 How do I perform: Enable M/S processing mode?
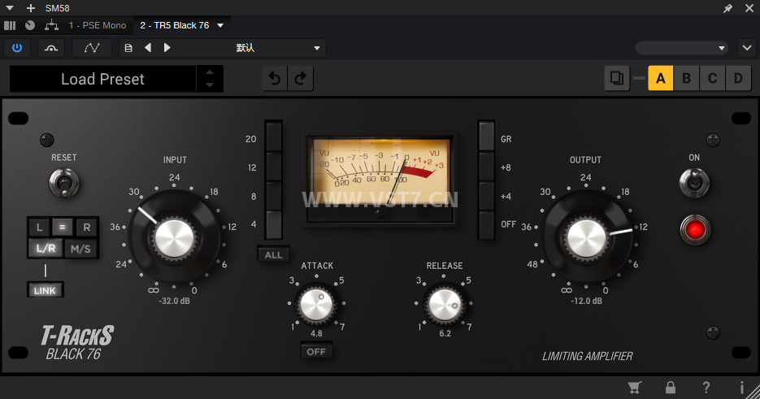(80, 249)
